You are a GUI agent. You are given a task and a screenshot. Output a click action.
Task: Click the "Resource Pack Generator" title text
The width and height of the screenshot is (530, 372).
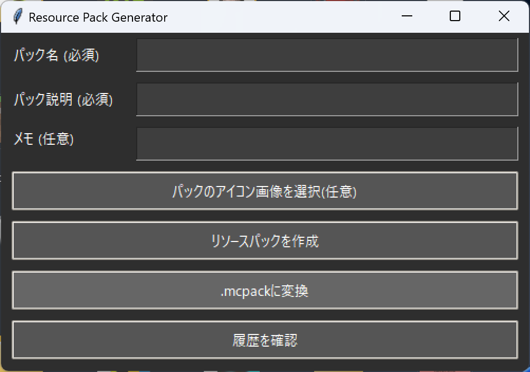coord(98,17)
